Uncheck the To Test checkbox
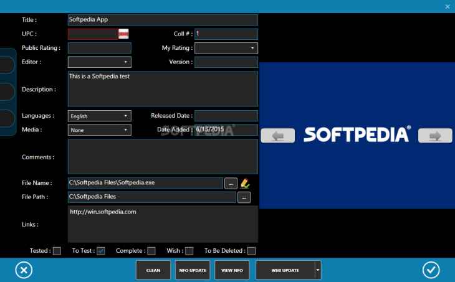 click(x=101, y=251)
